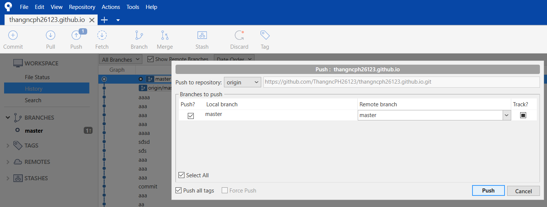The width and height of the screenshot is (547, 207).
Task: Open the tab list dropdown arrow
Action: [118, 20]
